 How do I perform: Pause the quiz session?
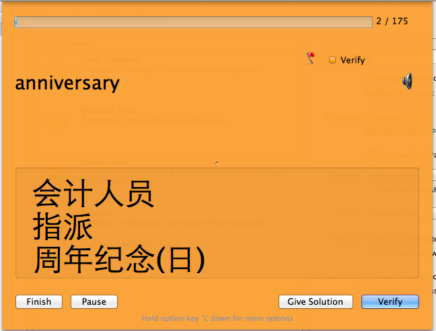pos(94,301)
